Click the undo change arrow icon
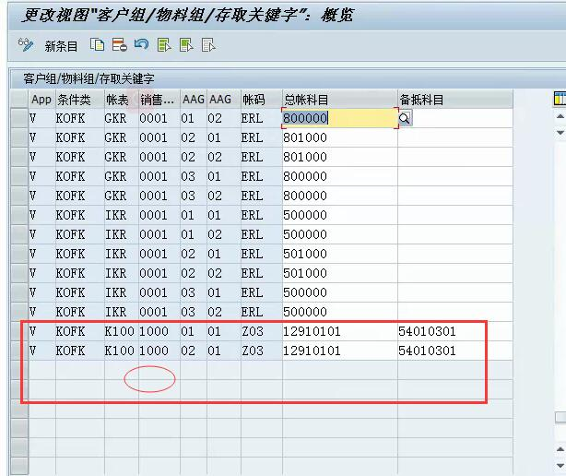 point(141,45)
